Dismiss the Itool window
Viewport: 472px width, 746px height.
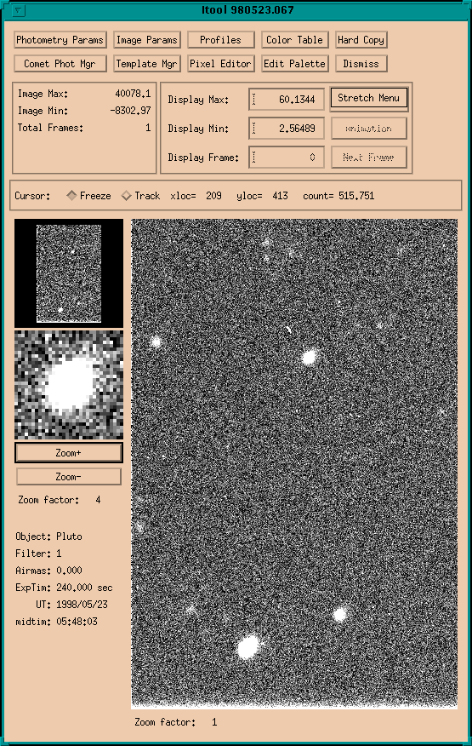361,64
